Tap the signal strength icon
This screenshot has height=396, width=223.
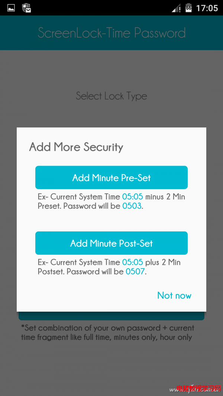(x=176, y=8)
